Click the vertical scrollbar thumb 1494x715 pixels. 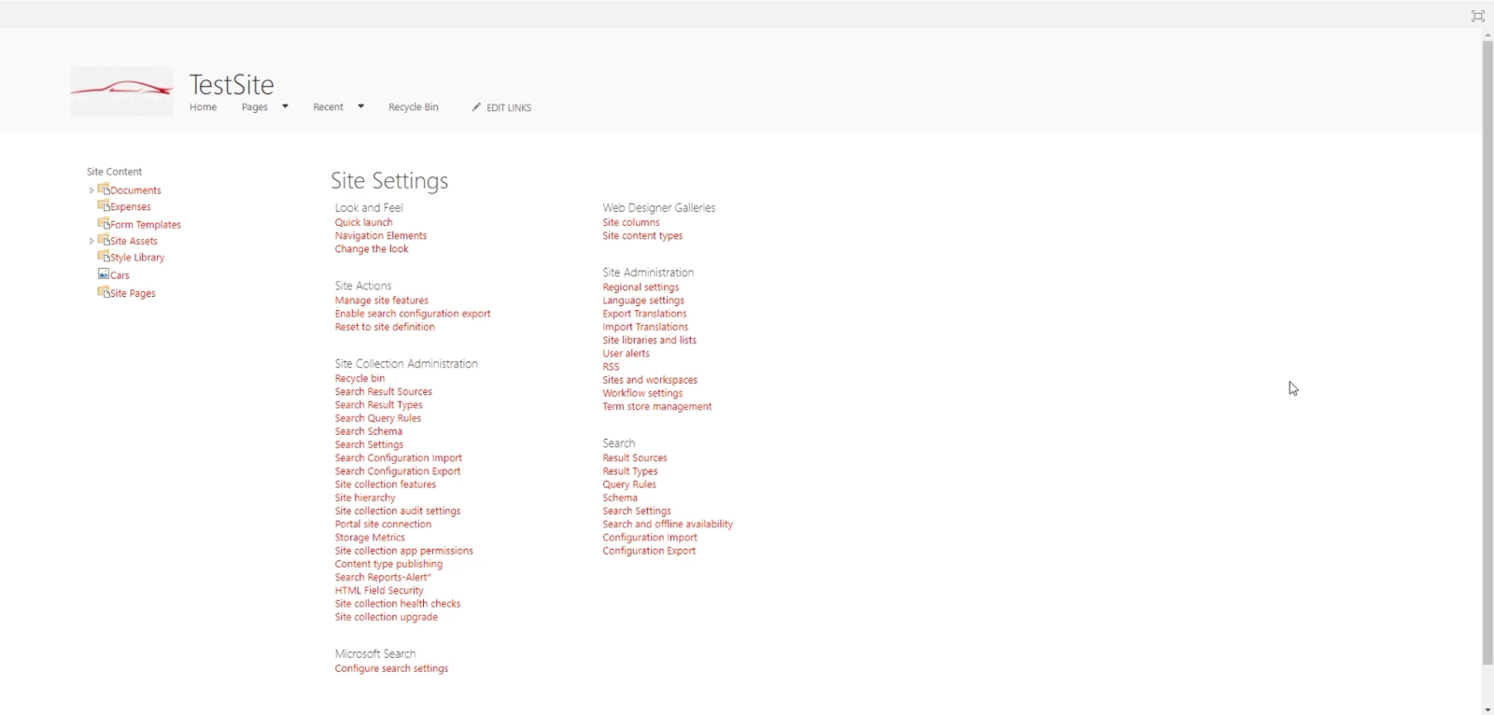pos(1487,353)
